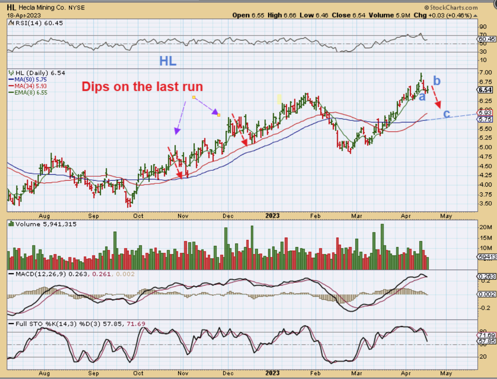Click the candlestick icon beside HL (Daily)

pyautogui.click(x=11, y=73)
